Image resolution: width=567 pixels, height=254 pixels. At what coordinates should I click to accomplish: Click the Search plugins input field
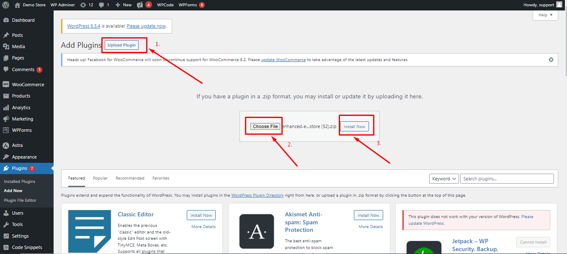coord(507,179)
